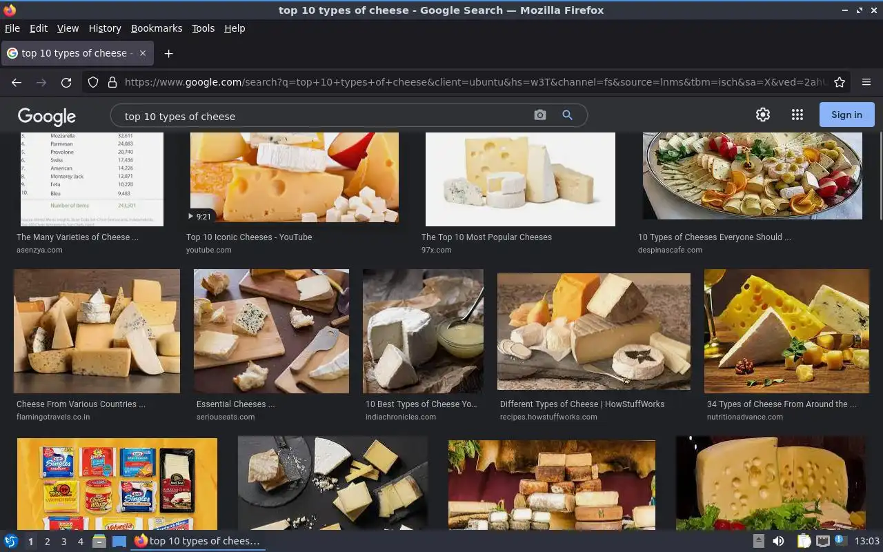The height and width of the screenshot is (552, 883).
Task: Open 'The Many Varieties of Cheese' result
Action: 77,237
